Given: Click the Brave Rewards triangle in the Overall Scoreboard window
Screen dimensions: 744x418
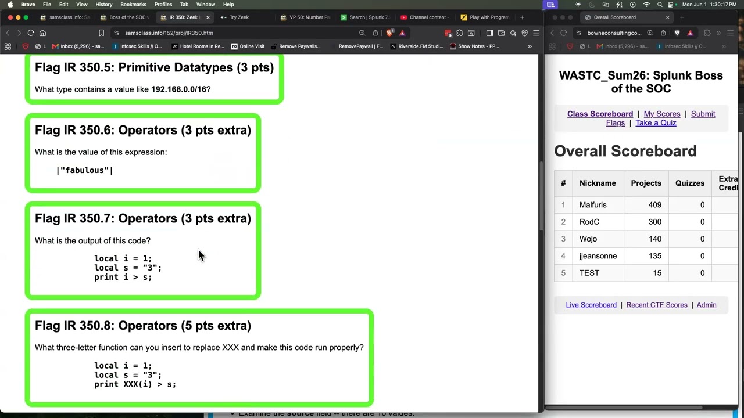Looking at the screenshot, I should 690,33.
